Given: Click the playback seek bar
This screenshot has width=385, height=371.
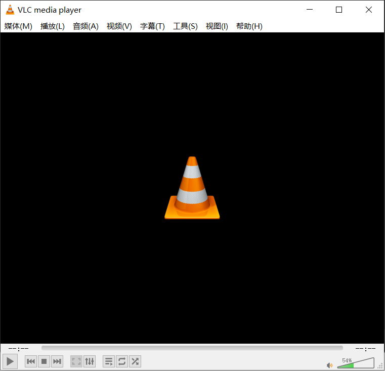Looking at the screenshot, I should pyautogui.click(x=192, y=348).
